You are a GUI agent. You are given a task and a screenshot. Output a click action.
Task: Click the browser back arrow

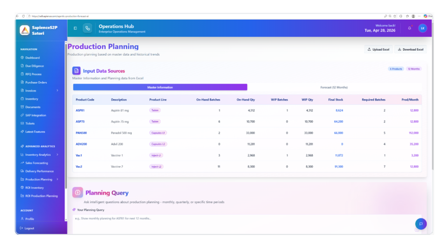pos(17,16)
